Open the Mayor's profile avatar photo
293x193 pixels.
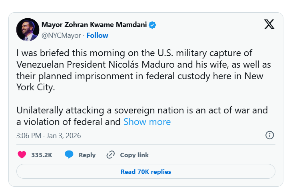[x=28, y=30]
